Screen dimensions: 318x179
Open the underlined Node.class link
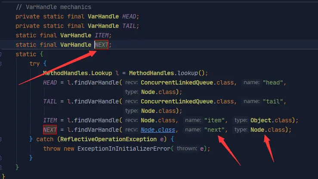[x=158, y=130]
